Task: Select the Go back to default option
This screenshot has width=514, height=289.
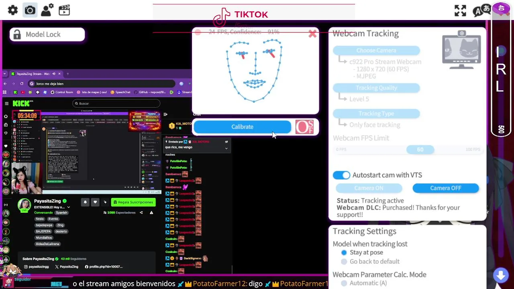Action: point(344,262)
